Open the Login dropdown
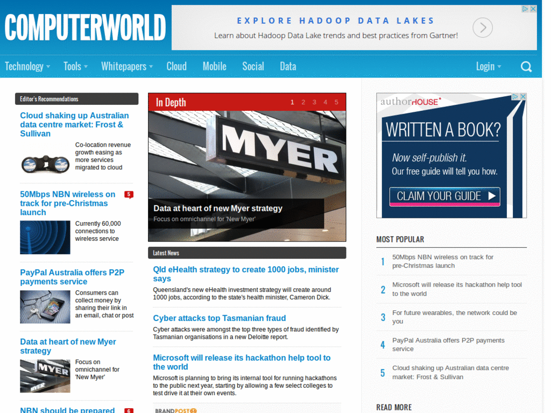This screenshot has width=551, height=413. (486, 66)
